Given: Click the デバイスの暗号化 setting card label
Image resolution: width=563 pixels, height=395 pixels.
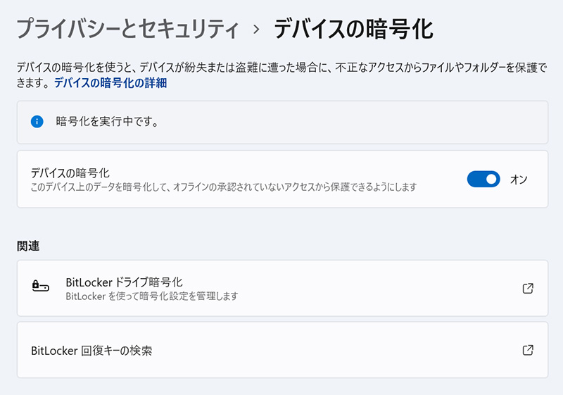Looking at the screenshot, I should click(70, 173).
